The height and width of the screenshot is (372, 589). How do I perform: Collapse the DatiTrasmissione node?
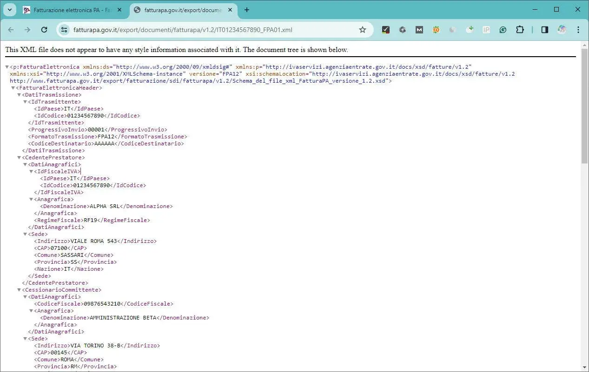pyautogui.click(x=19, y=95)
